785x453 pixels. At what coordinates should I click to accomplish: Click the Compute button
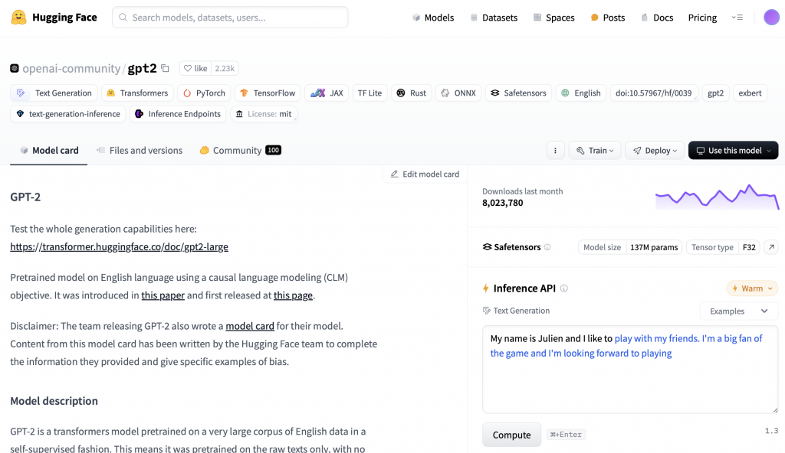click(x=511, y=435)
